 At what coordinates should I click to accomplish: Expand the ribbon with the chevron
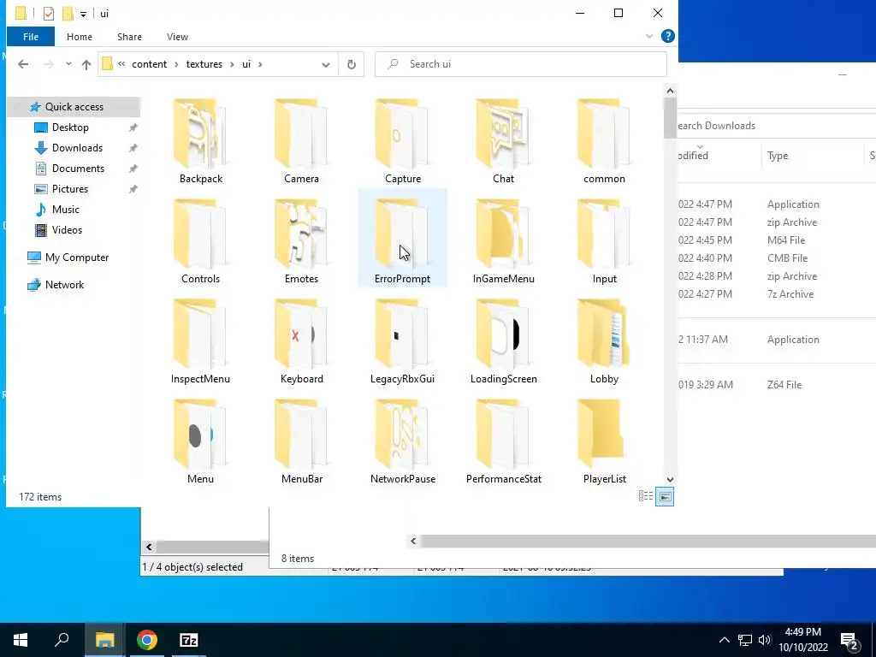tap(649, 36)
